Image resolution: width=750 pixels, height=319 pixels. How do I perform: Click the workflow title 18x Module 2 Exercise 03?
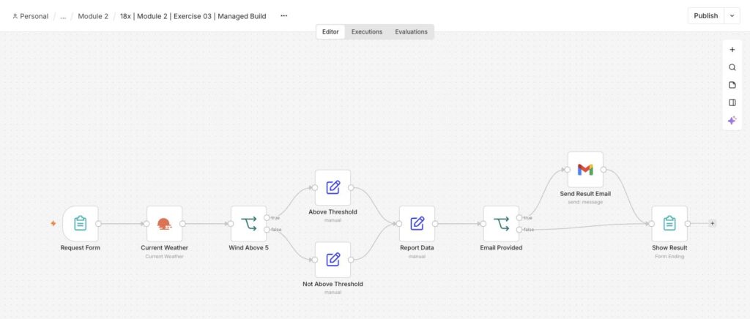point(193,16)
